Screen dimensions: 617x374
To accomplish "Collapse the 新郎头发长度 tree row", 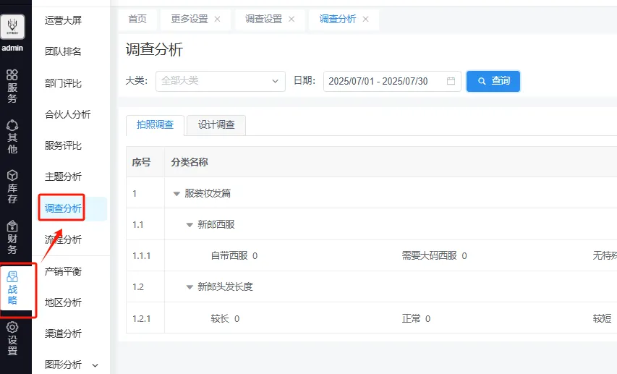I will [190, 287].
